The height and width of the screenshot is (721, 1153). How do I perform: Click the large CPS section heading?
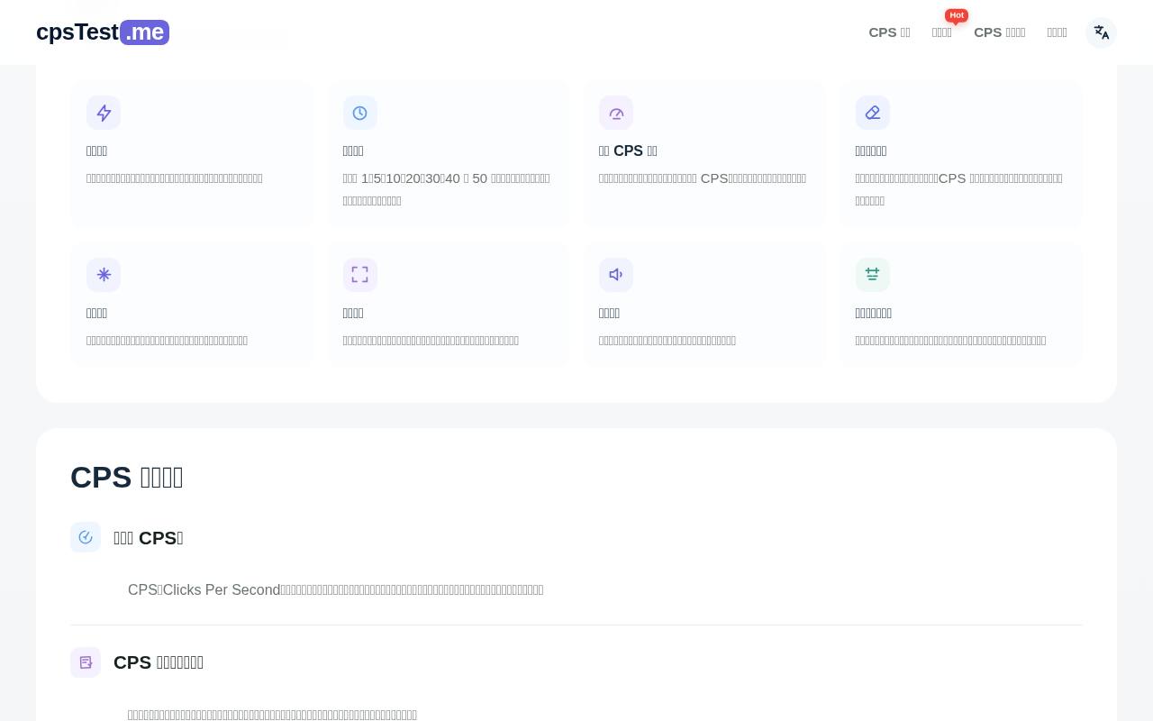127,477
